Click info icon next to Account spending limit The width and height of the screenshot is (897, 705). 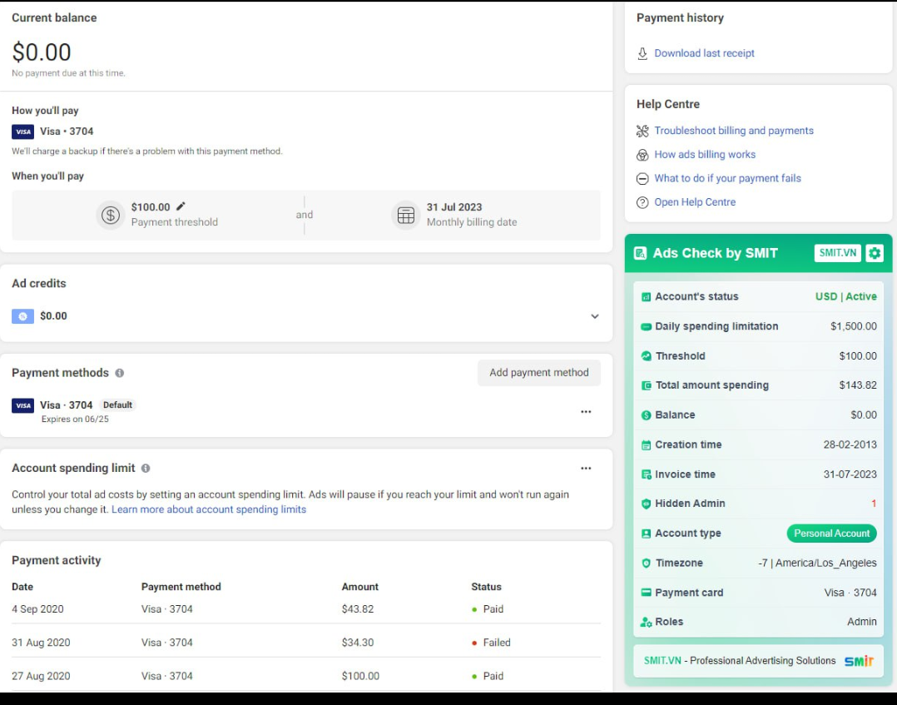point(146,469)
